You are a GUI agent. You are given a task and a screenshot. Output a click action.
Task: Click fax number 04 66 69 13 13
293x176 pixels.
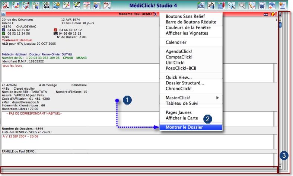coord(70,33)
